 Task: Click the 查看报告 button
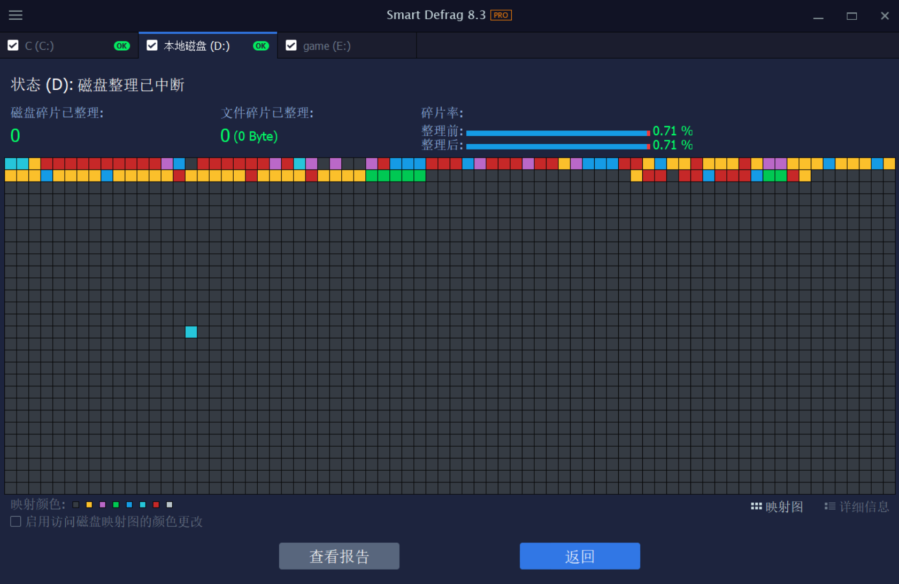339,556
